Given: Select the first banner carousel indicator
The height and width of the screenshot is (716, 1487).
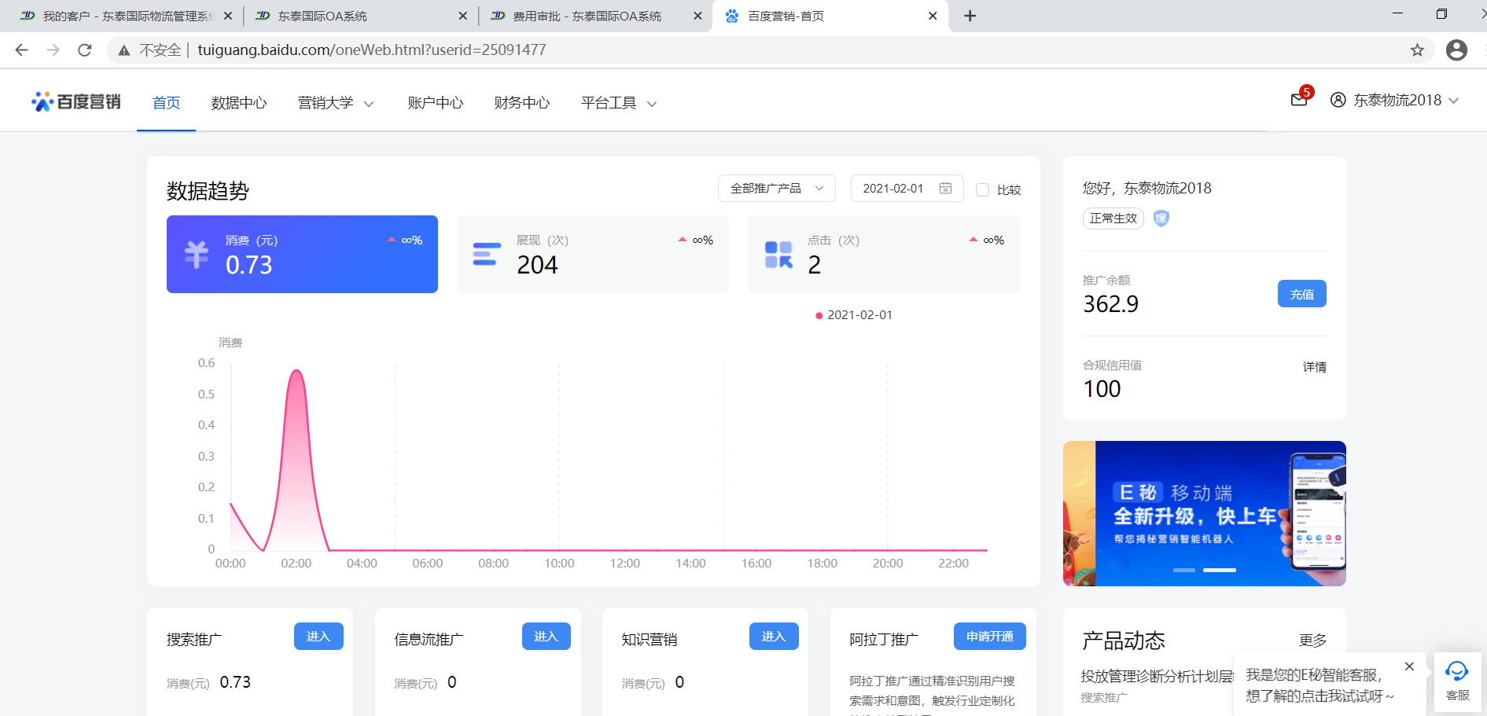Looking at the screenshot, I should coord(1183,570).
